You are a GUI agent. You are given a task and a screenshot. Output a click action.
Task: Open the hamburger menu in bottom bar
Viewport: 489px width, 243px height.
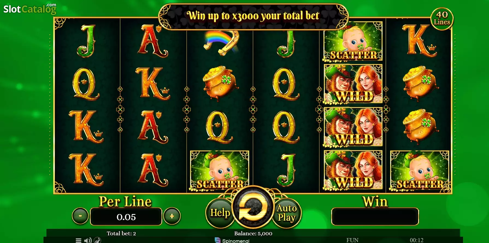click(78, 241)
